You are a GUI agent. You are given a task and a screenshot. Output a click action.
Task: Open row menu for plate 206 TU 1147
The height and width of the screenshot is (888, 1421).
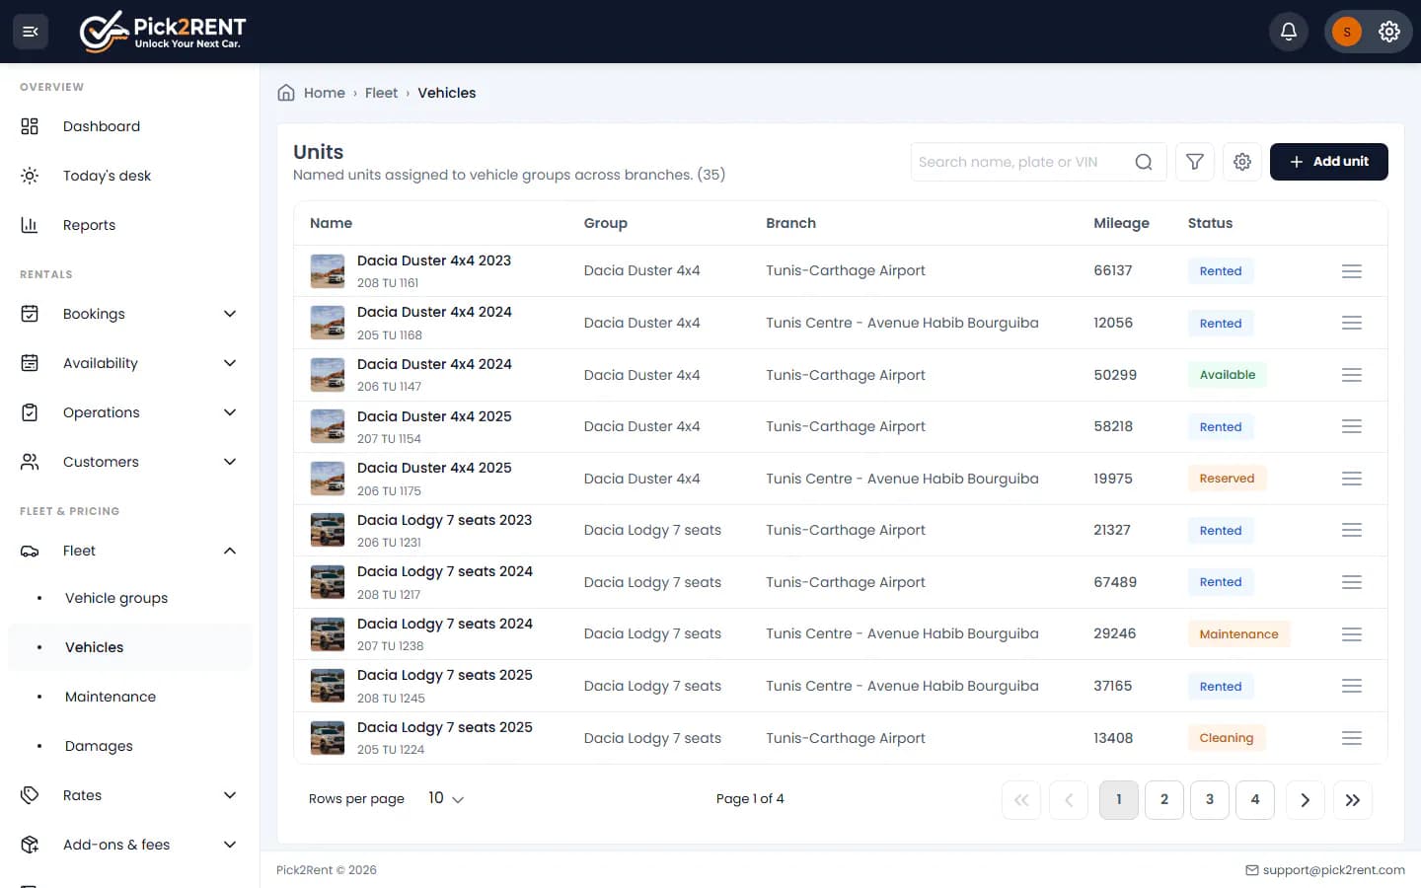[x=1352, y=375]
